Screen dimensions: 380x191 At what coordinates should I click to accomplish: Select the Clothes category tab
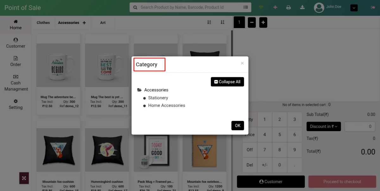pyautogui.click(x=43, y=23)
